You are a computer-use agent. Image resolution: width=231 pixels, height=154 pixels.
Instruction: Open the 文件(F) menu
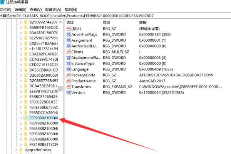coord(6,9)
